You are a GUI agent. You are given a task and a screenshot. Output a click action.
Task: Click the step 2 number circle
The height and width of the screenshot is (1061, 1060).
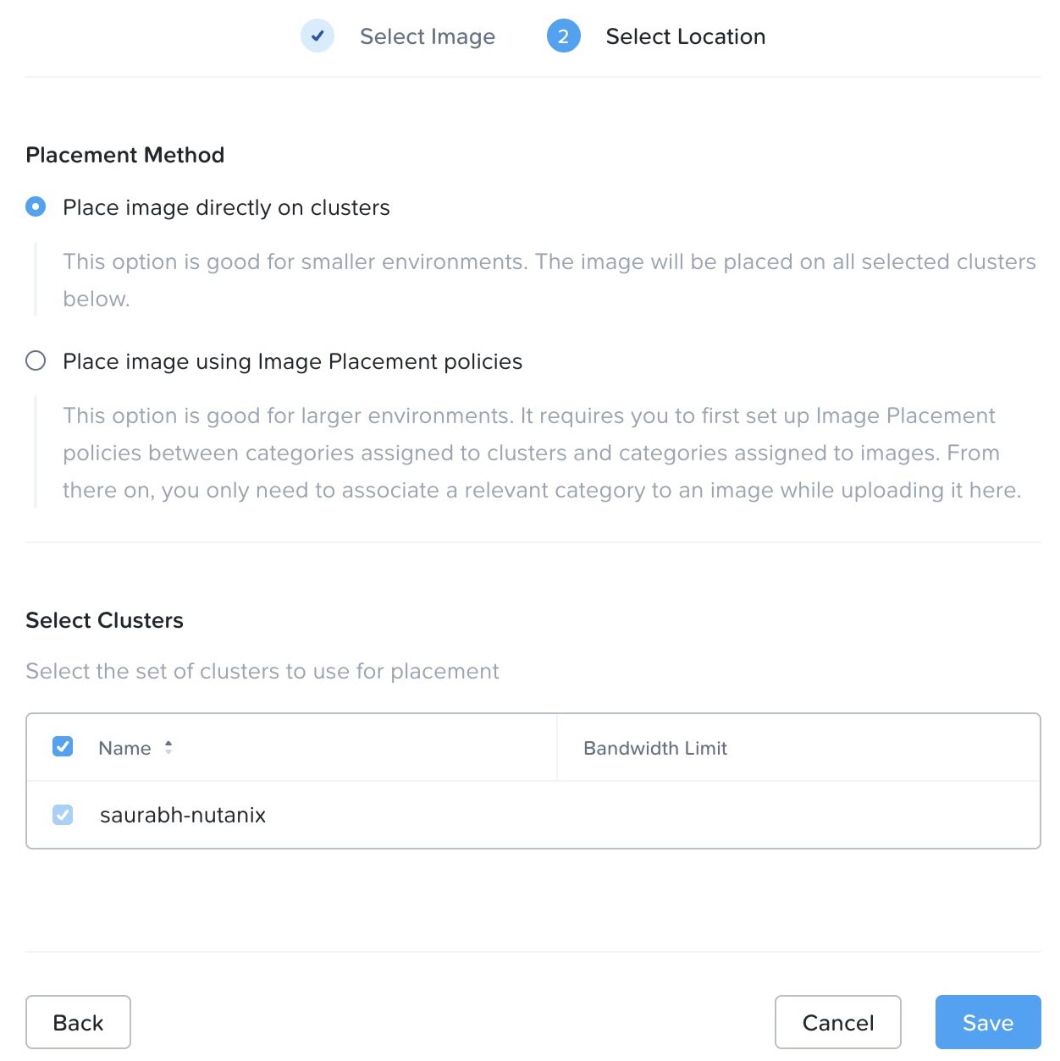tap(563, 36)
